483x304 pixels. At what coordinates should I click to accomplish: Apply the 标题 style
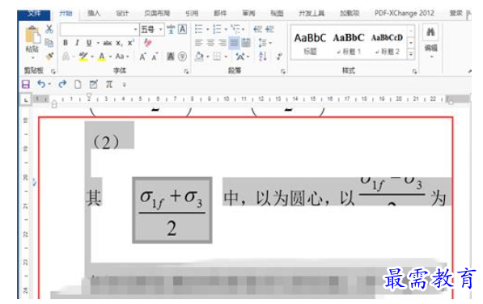click(x=310, y=44)
